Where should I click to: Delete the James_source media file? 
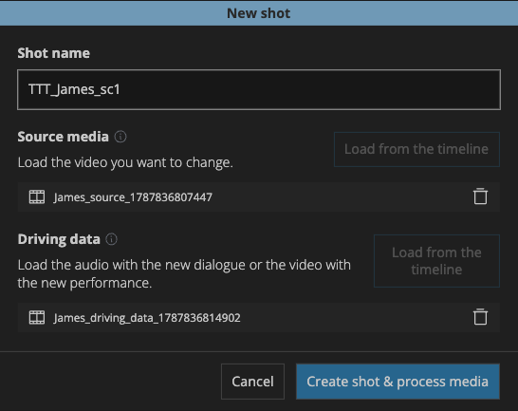480,196
